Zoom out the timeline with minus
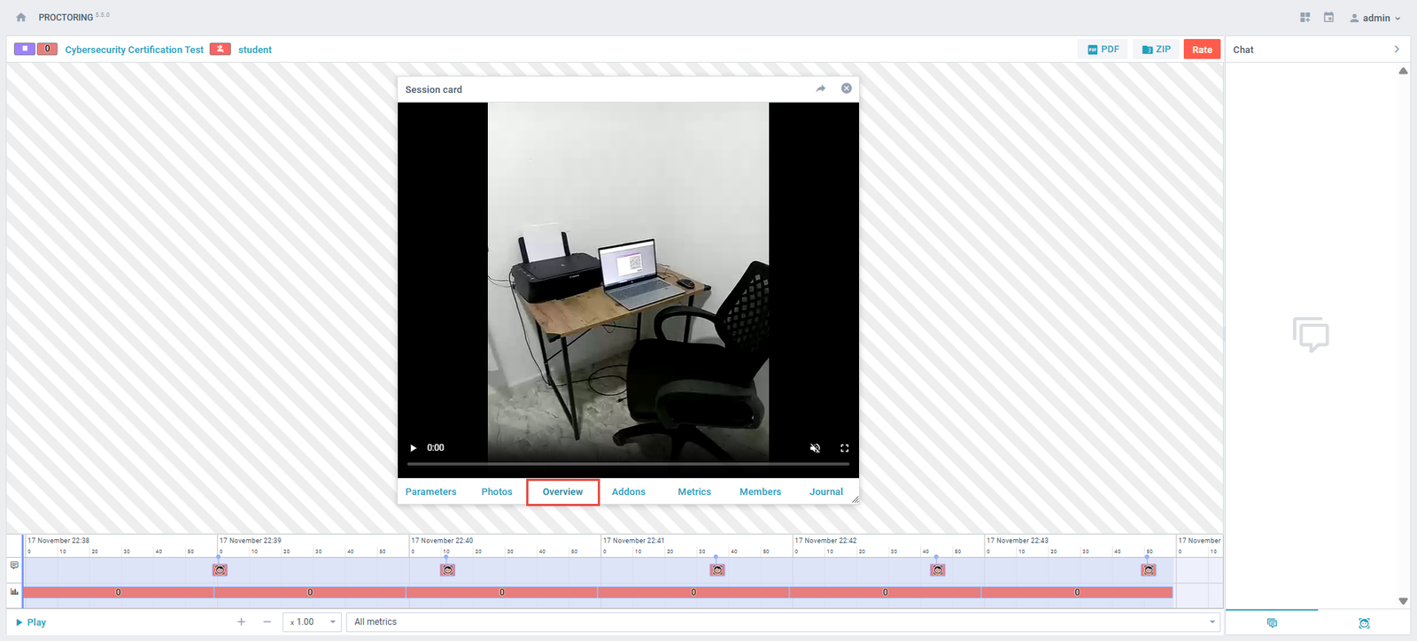This screenshot has width=1417, height=641. (x=267, y=622)
